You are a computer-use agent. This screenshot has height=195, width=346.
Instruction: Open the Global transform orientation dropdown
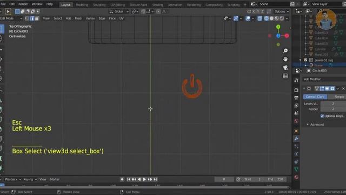coord(119,11)
